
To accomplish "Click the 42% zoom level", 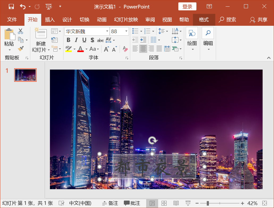I will pyautogui.click(x=252, y=203).
